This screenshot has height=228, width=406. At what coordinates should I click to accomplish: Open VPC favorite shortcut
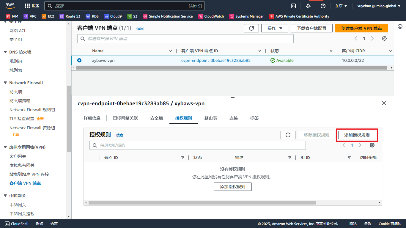pos(30,16)
